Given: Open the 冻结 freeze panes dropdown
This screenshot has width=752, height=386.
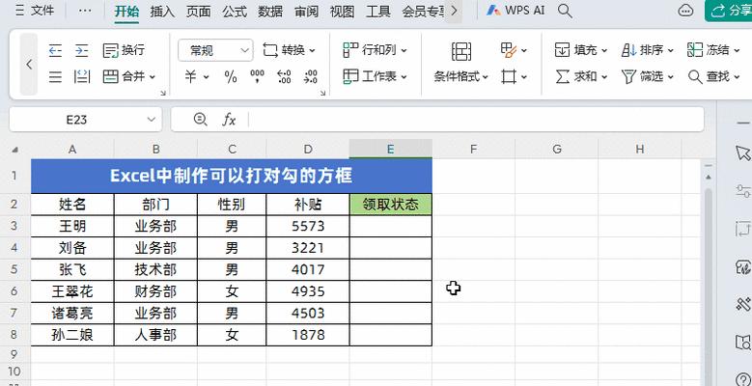Looking at the screenshot, I should point(713,50).
